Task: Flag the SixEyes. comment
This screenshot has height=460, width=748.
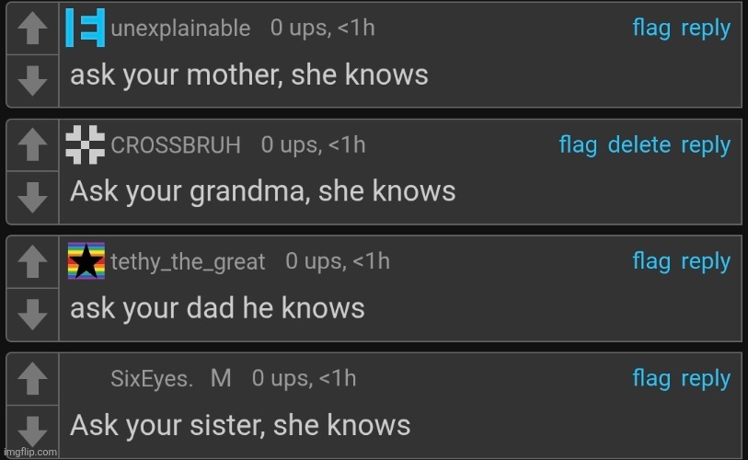Action: tap(651, 379)
